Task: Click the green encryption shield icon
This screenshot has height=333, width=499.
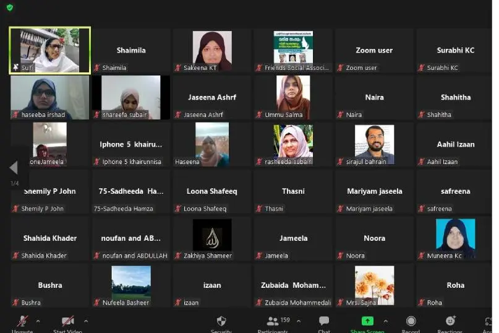Action: 10,7
